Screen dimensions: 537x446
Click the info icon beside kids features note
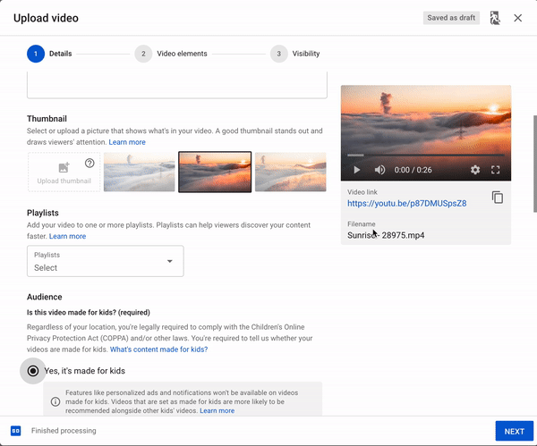click(55, 401)
